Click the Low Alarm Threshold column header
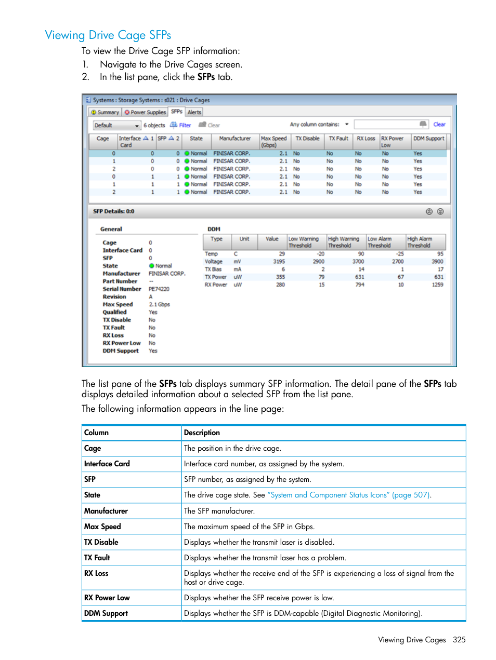The width and height of the screenshot is (496, 660). pyautogui.click(x=386, y=242)
